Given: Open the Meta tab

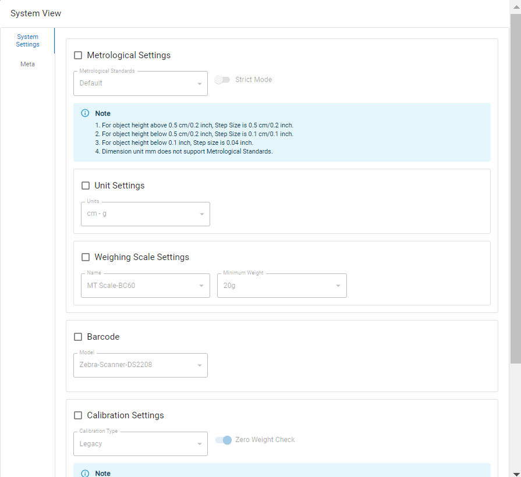Looking at the screenshot, I should click(x=27, y=64).
